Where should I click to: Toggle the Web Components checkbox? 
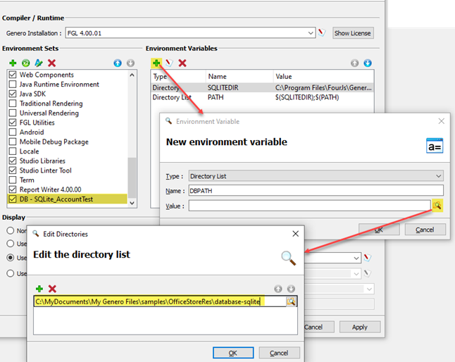click(x=13, y=75)
